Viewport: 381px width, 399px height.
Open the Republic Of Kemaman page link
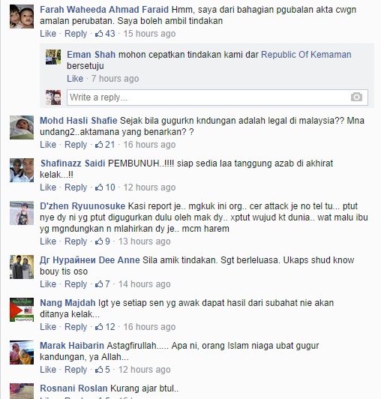pos(306,55)
